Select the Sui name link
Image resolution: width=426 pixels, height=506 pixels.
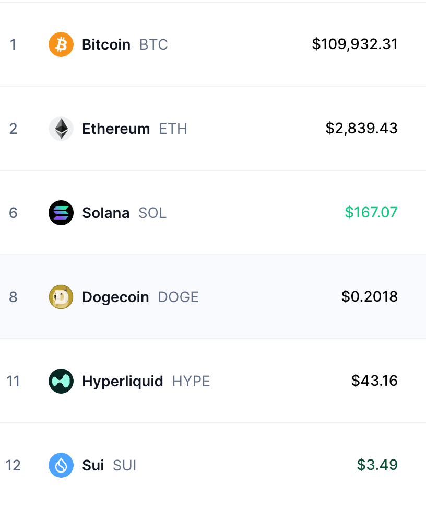(93, 465)
